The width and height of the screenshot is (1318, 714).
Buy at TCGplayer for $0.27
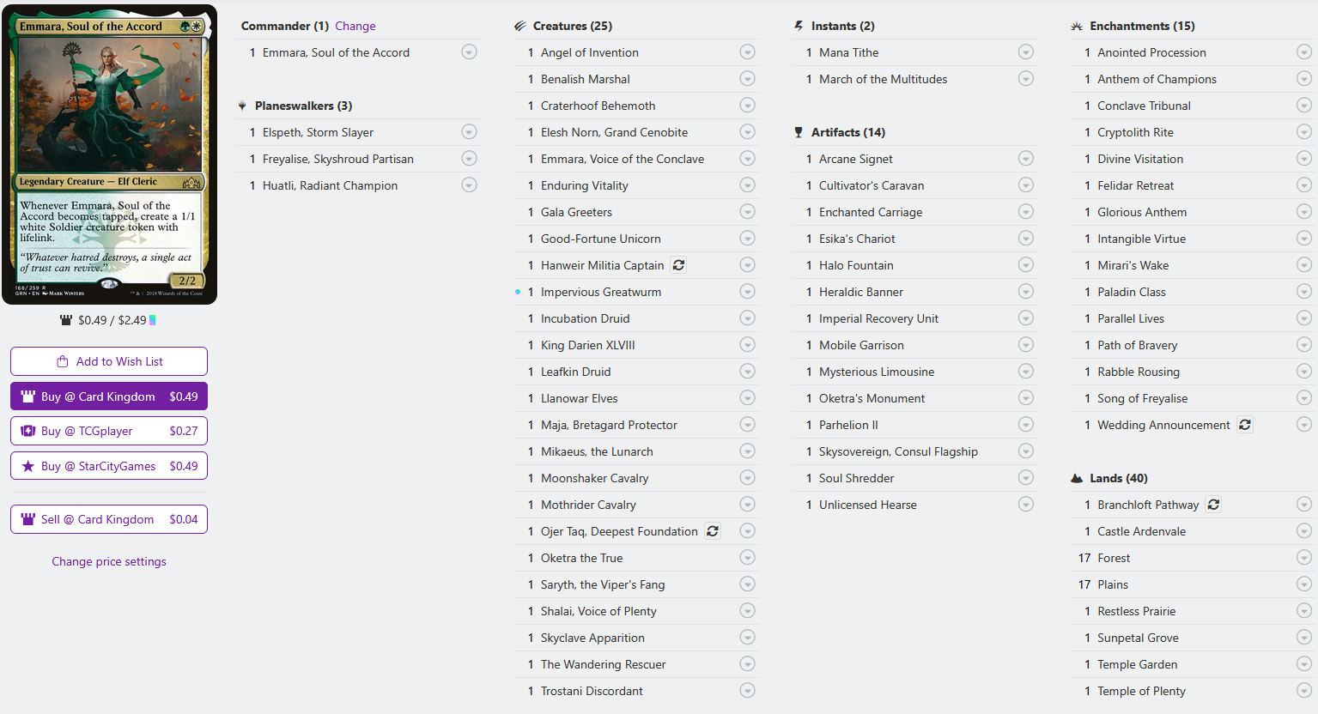pos(109,431)
